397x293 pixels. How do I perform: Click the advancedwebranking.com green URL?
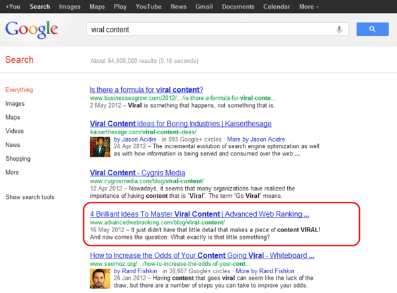(157, 222)
